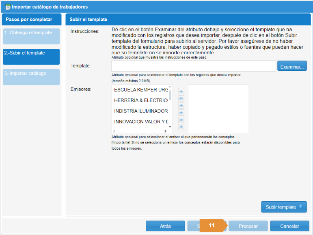Select HERRERIA & ELECTRIC emisor in list
This screenshot has height=235, width=313.
pos(140,100)
